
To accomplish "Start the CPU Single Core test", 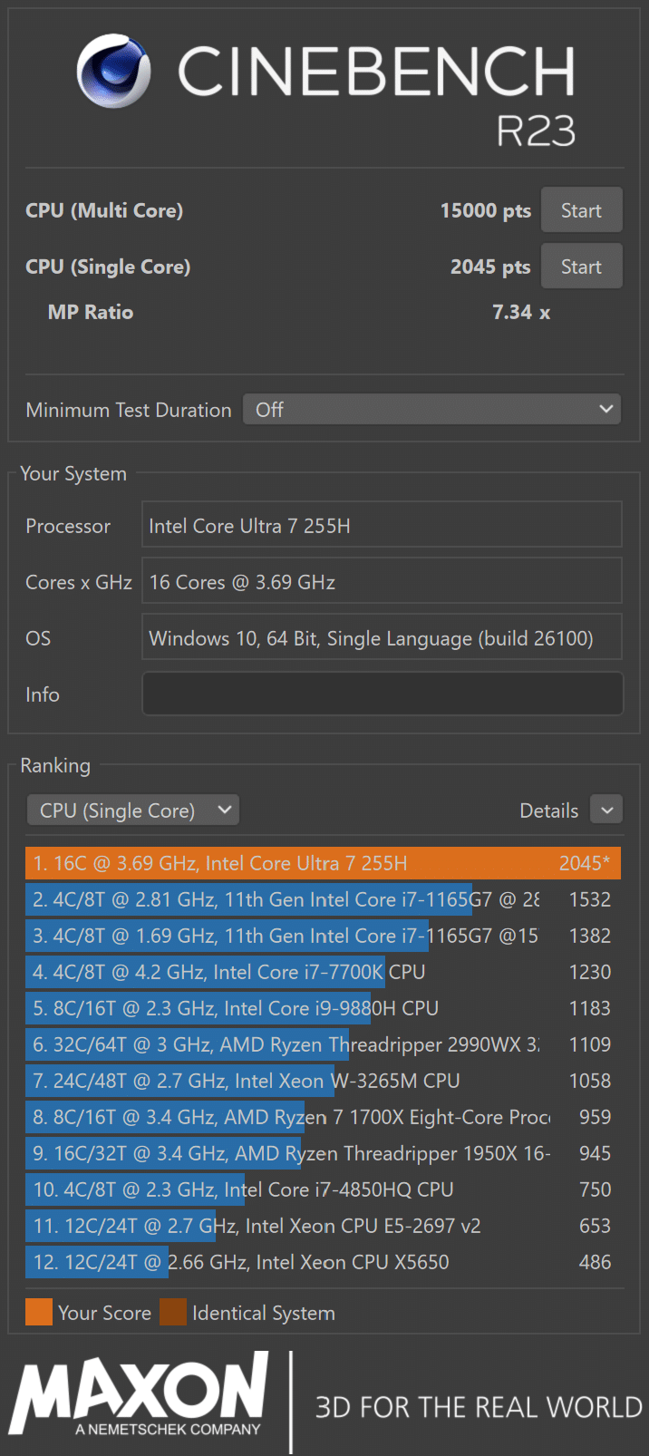I will (581, 267).
